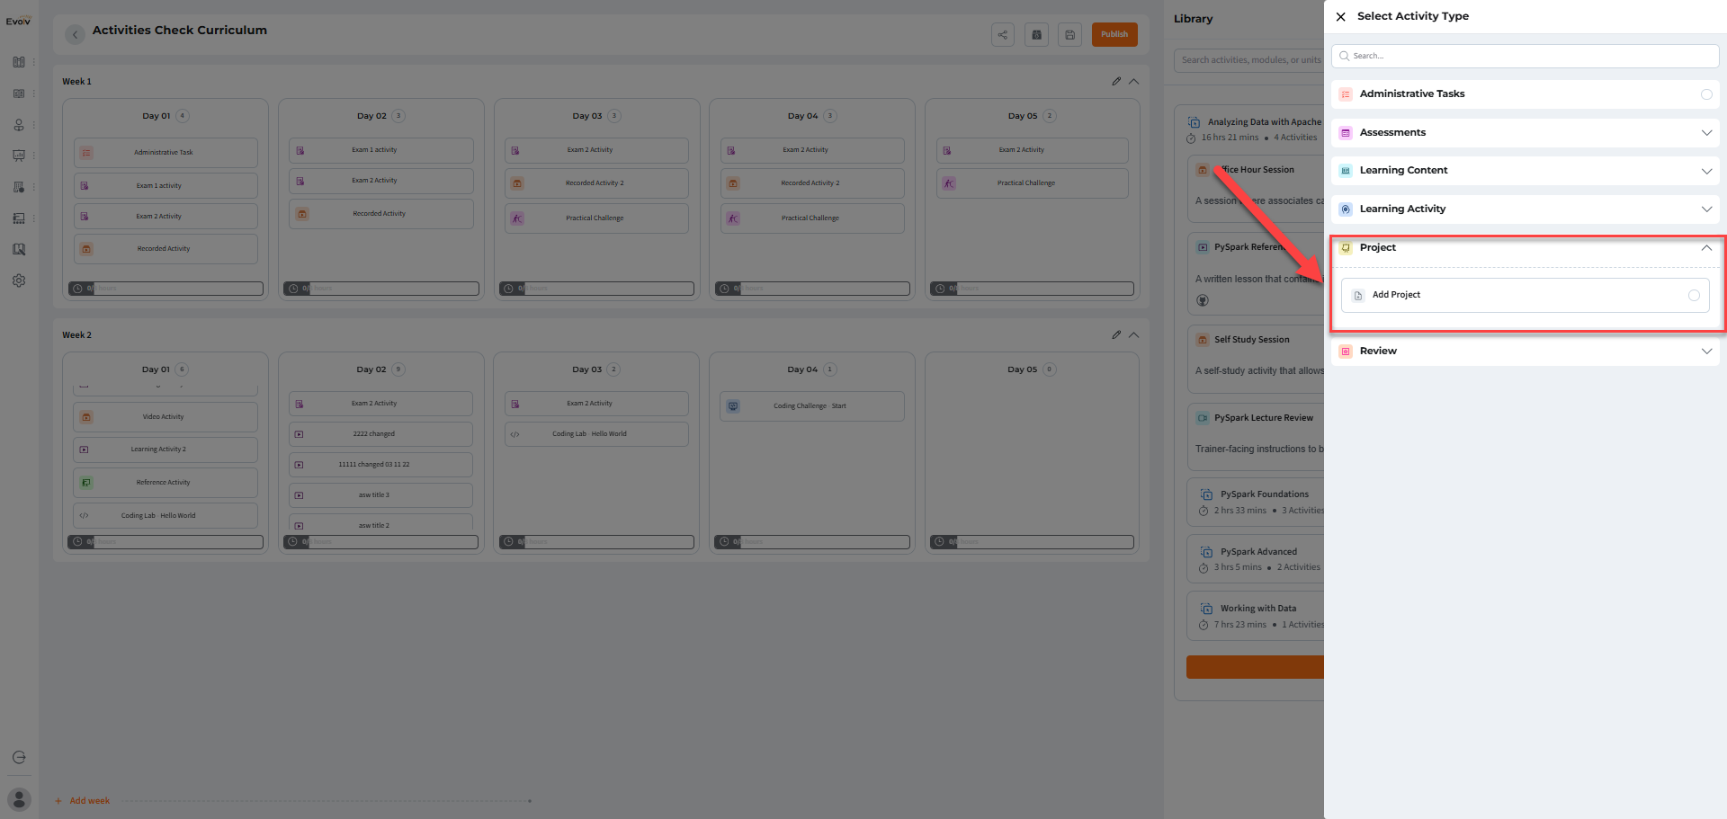Select the Self Study Session library card
The image size is (1727, 819).
coord(1256,360)
